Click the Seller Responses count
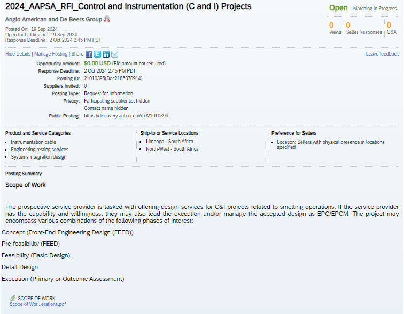The image size is (404, 314). (x=348, y=25)
